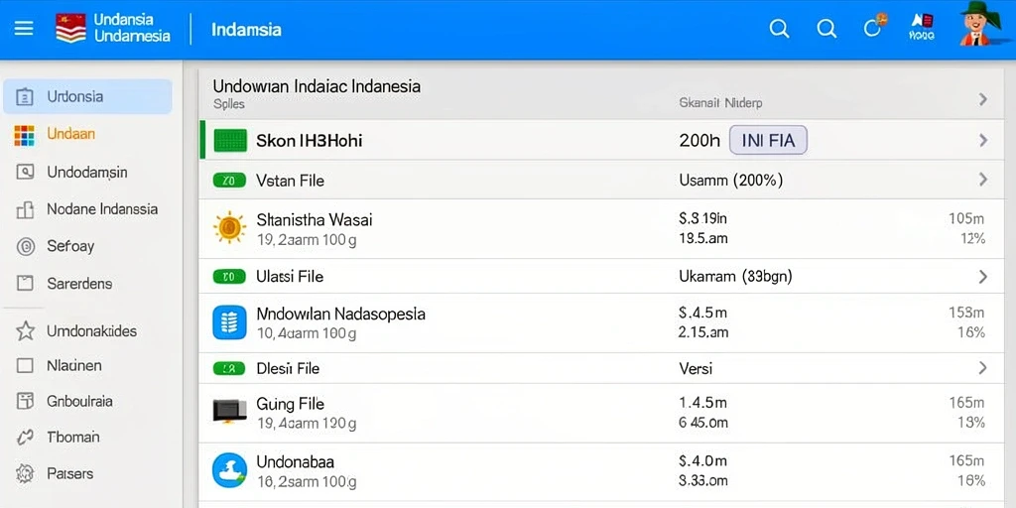The width and height of the screenshot is (1016, 508).
Task: Expand the Dlesii File row chevron
Action: coord(983,368)
